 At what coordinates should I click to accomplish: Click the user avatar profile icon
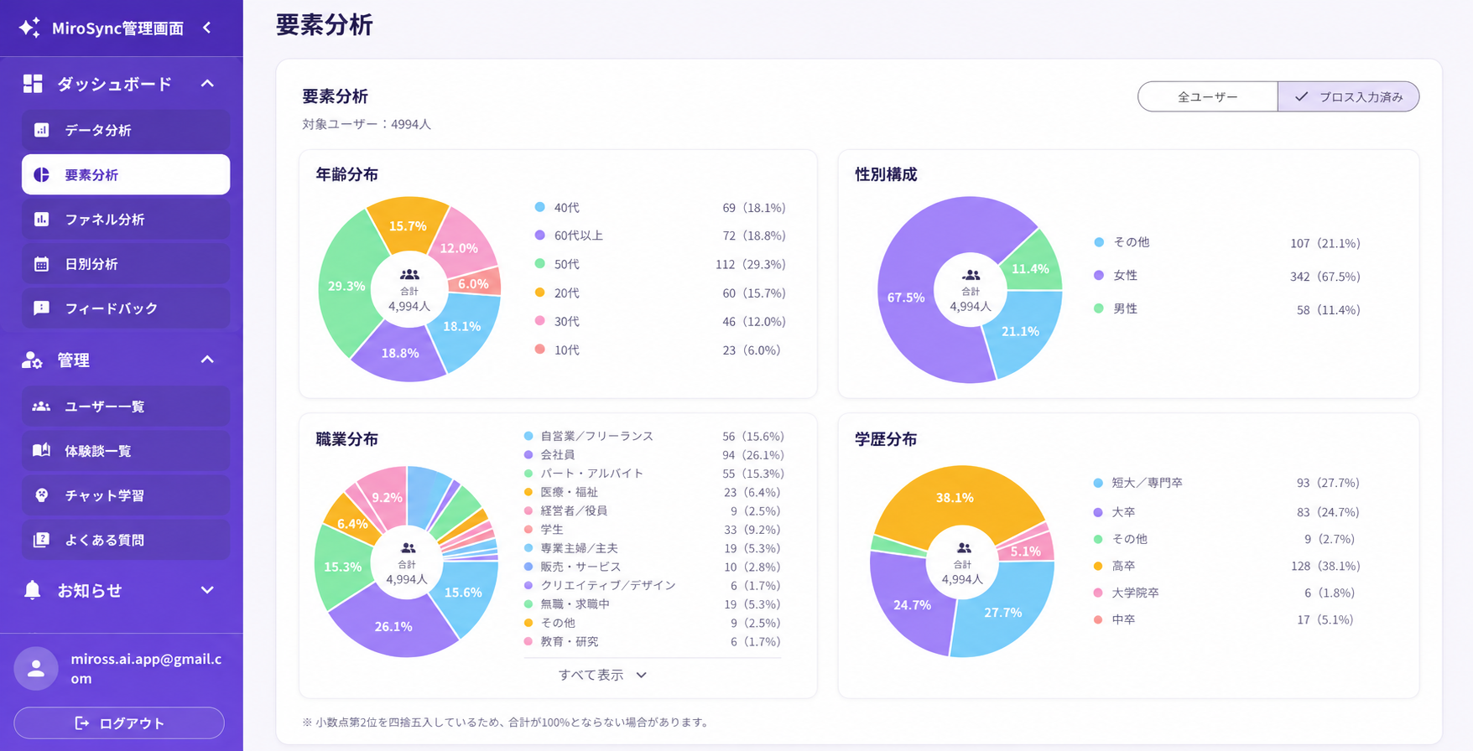point(36,668)
